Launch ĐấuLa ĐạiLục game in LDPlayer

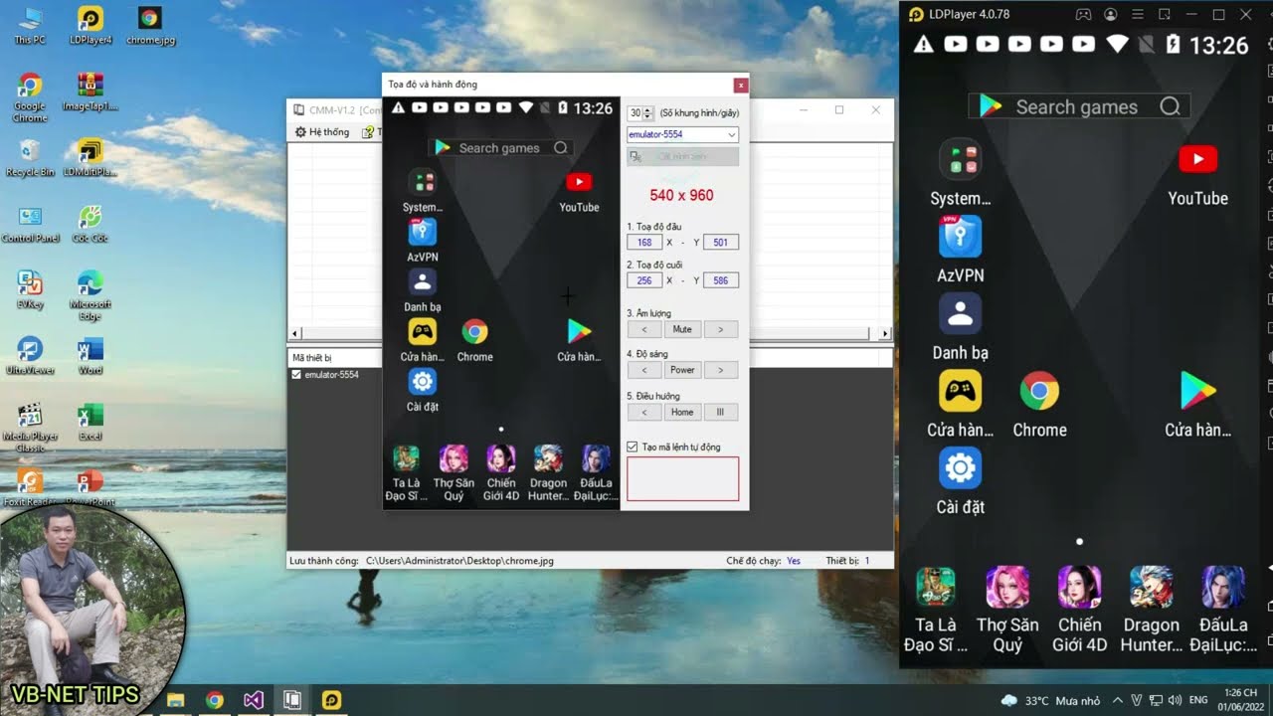coord(1223,609)
